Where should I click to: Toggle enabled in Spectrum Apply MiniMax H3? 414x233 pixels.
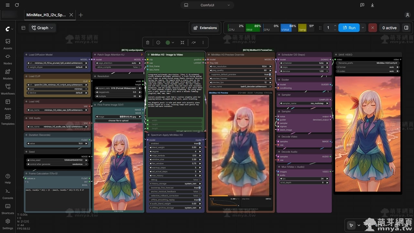point(175,143)
